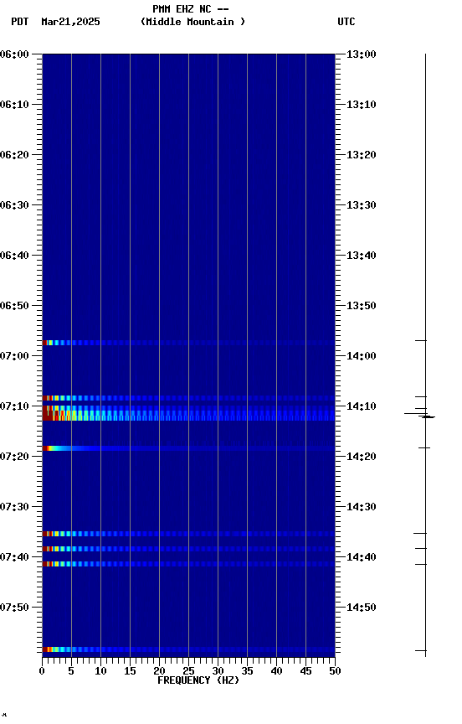Click the "(Middle Mountain )" subtitle

[x=192, y=22]
